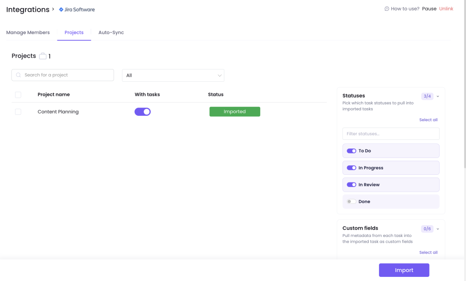Image resolution: width=466 pixels, height=281 pixels.
Task: Click the page vertical scrollbar
Action: [464, 83]
